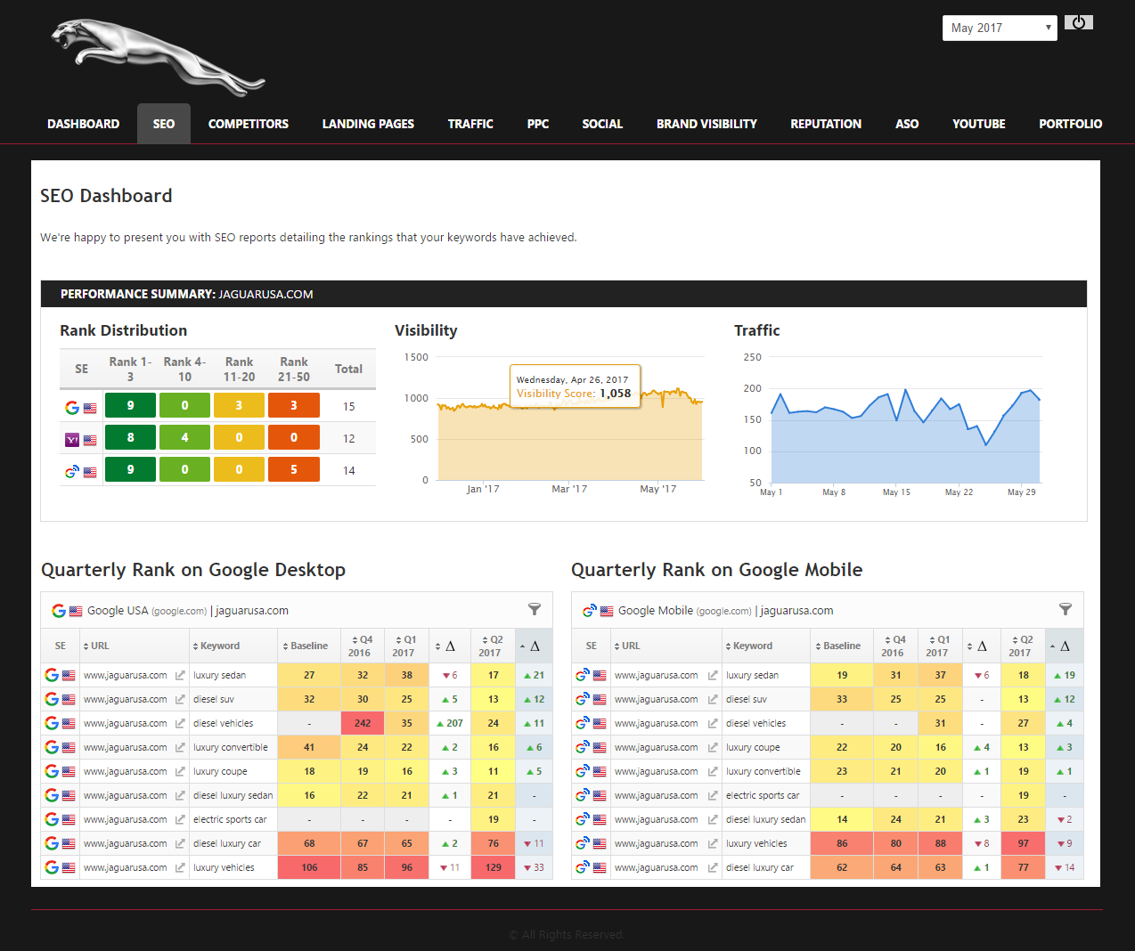Click www.jaguarusa.com link in luxury coupe mobile row

click(656, 748)
